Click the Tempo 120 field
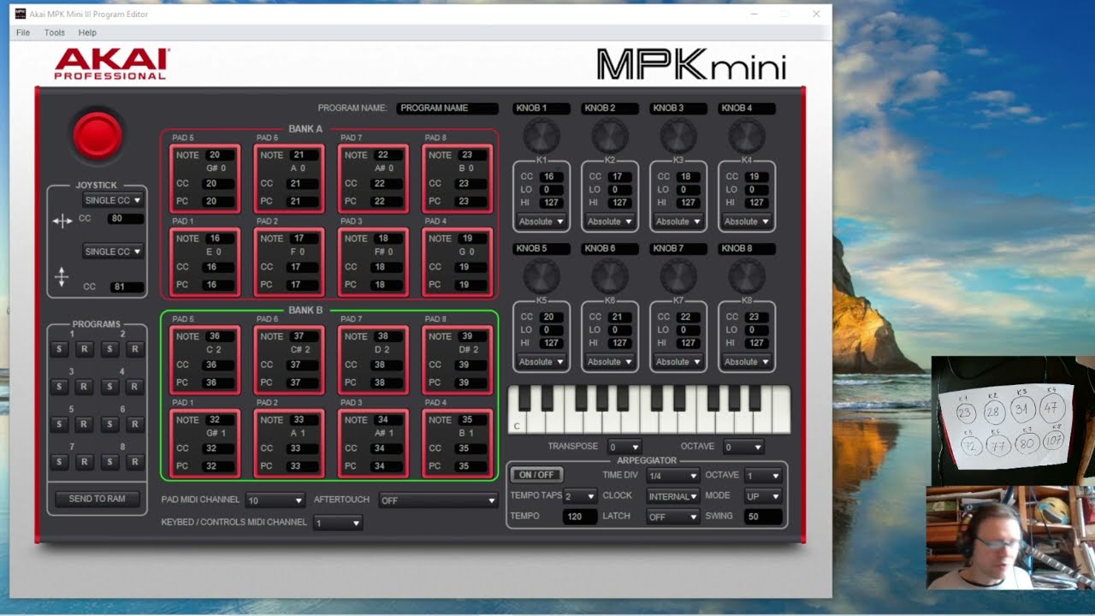This screenshot has width=1095, height=616. coord(579,517)
